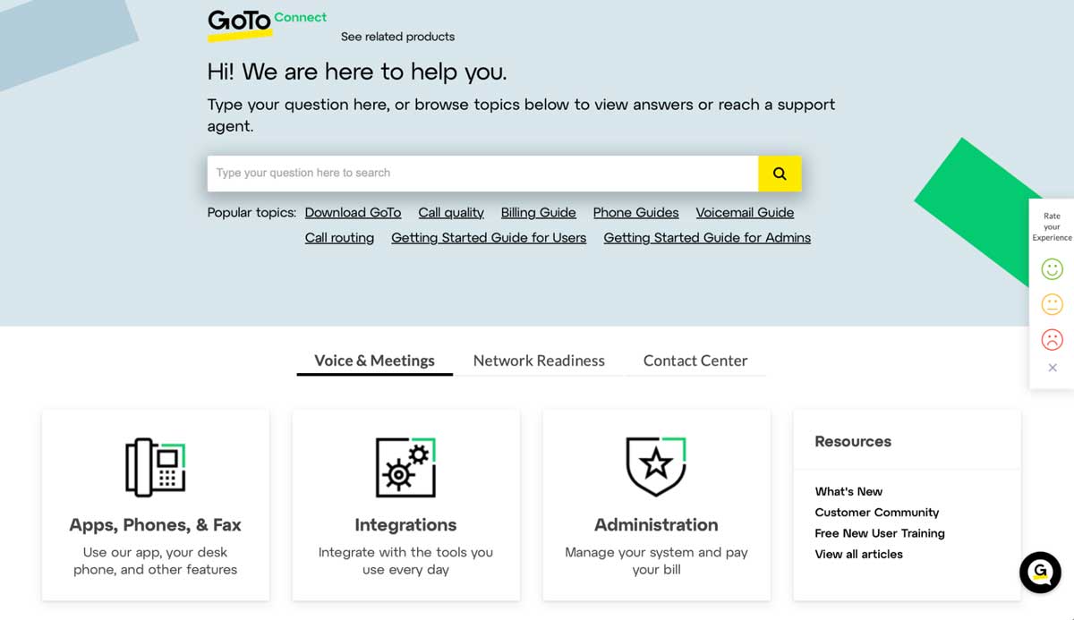Click the search magnifier icon

(x=779, y=174)
